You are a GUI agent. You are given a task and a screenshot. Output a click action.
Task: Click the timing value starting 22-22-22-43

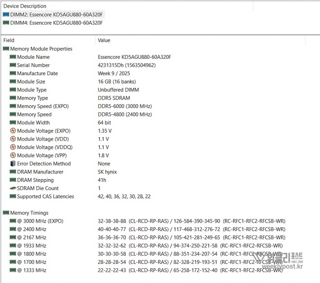(x=190, y=270)
